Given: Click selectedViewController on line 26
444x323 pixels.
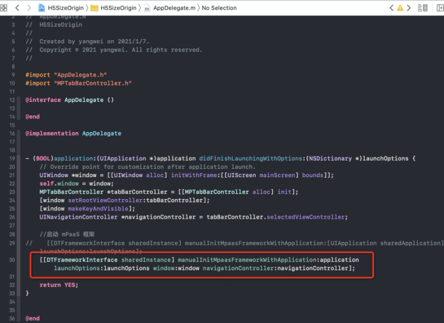Looking at the screenshot, I should click(305, 218).
